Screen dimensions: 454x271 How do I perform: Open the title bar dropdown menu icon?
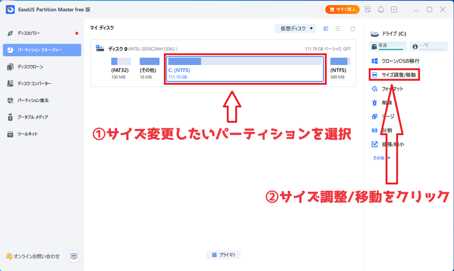pyautogui.click(x=394, y=9)
